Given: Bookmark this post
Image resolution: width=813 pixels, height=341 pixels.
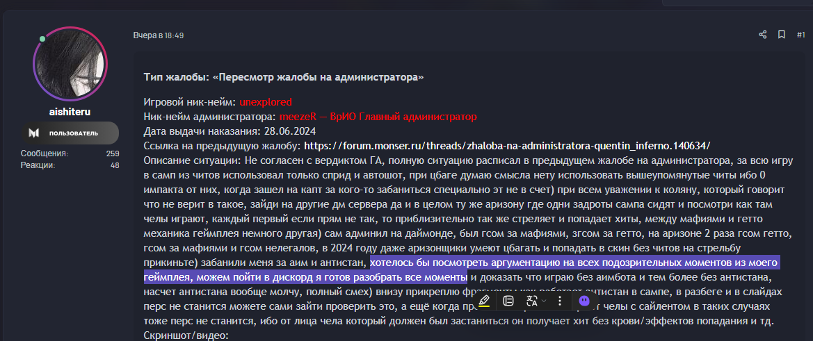Looking at the screenshot, I should (782, 35).
